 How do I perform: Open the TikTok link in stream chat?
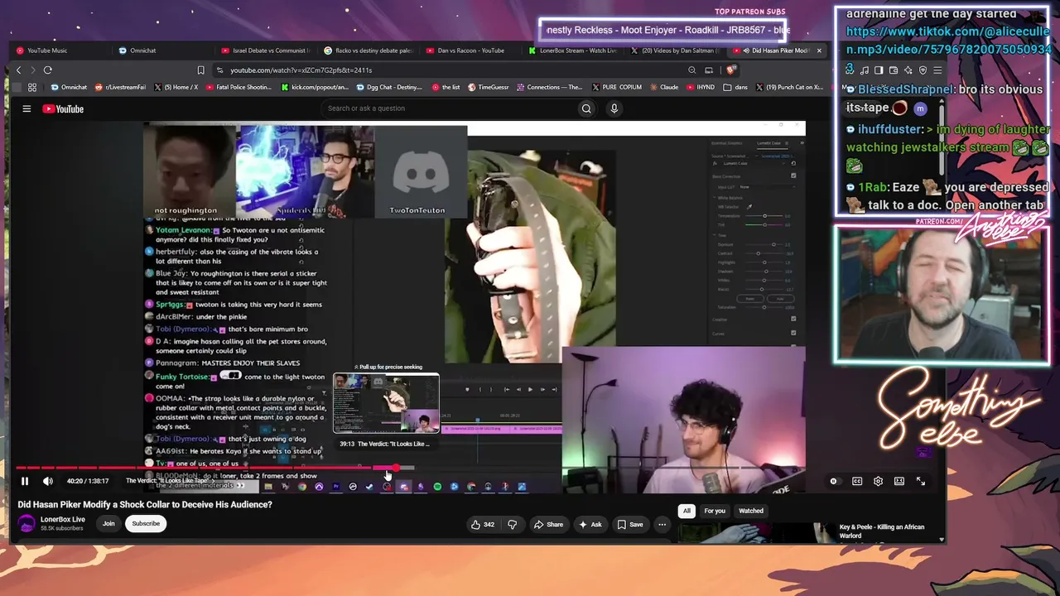click(x=949, y=50)
